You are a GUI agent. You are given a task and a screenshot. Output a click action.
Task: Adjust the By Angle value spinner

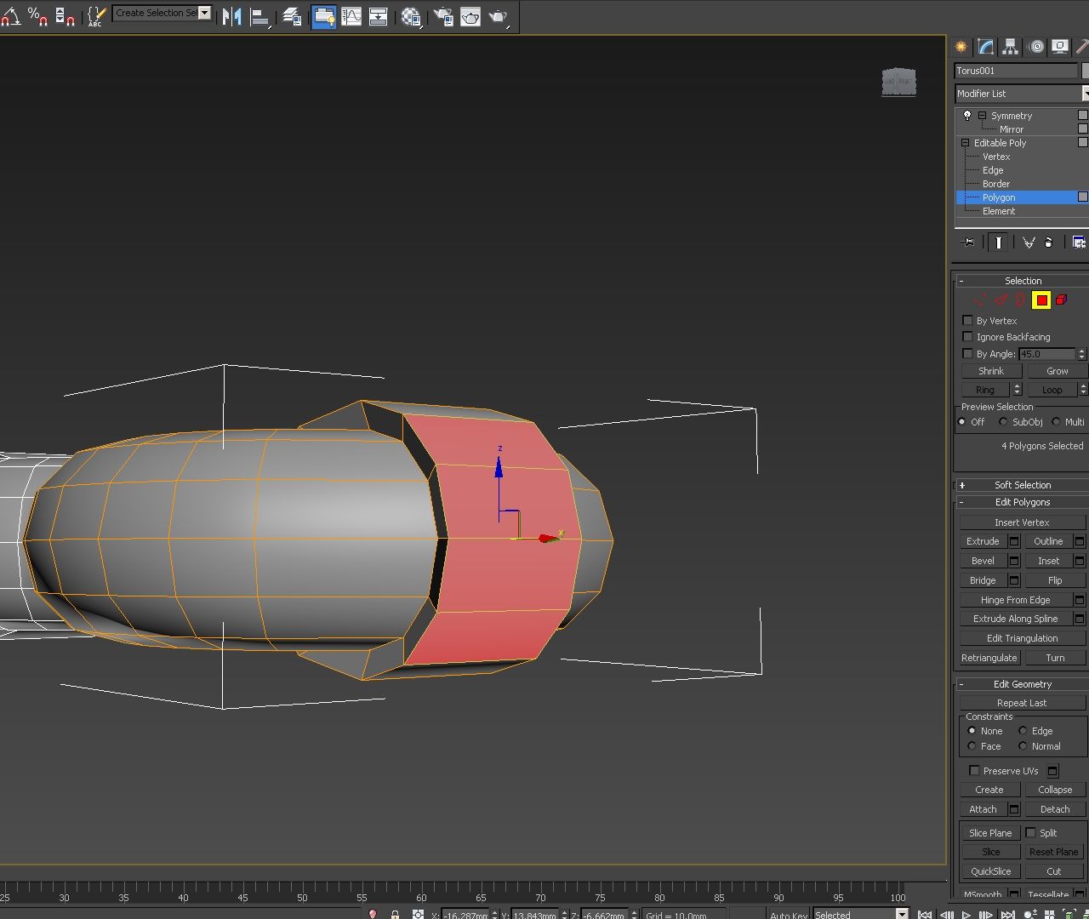(x=1080, y=354)
